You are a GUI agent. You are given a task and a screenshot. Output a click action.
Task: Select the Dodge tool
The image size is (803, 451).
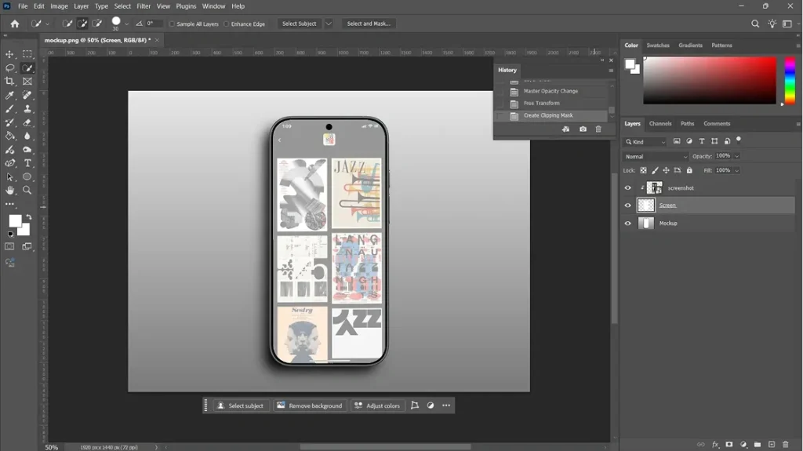(x=27, y=150)
